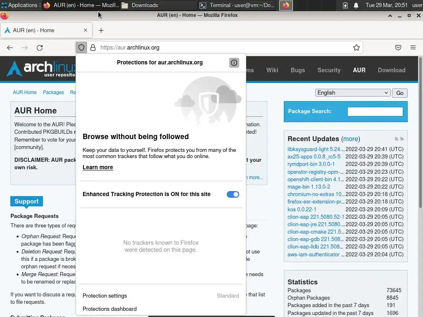Click the Packages link

[x=53, y=92]
